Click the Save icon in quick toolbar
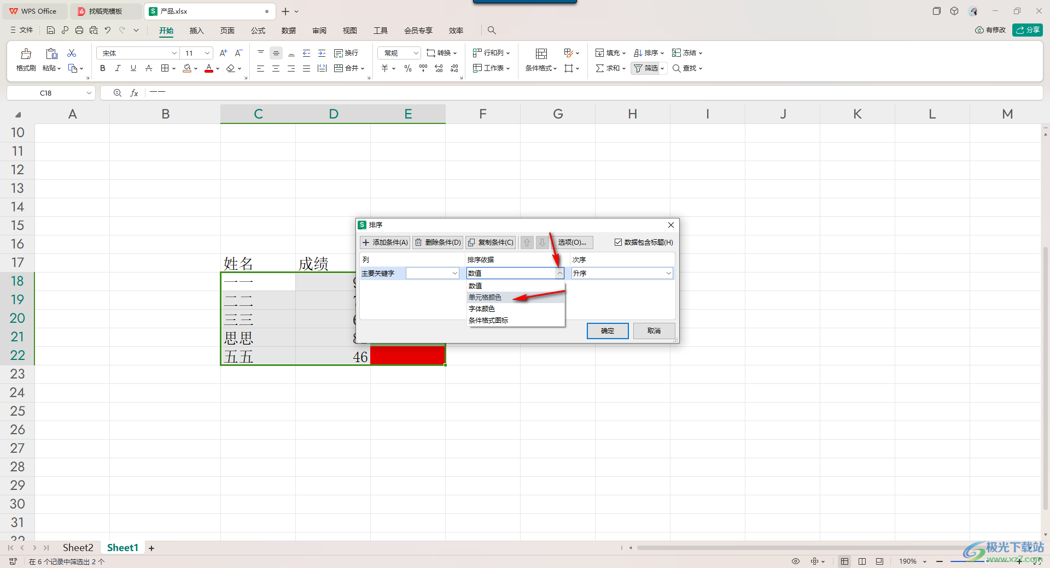This screenshot has height=568, width=1050. pyautogui.click(x=51, y=30)
